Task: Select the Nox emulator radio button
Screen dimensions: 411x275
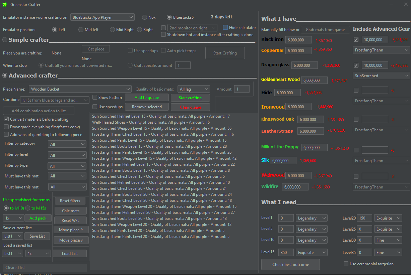Action: [144, 17]
